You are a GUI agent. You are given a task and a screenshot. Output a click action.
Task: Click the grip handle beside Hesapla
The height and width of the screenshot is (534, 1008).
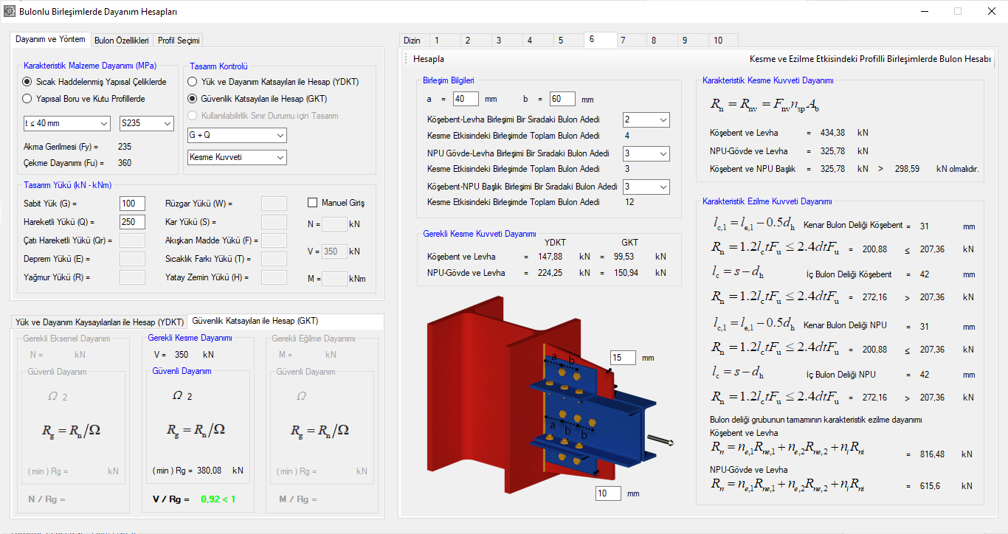point(406,59)
